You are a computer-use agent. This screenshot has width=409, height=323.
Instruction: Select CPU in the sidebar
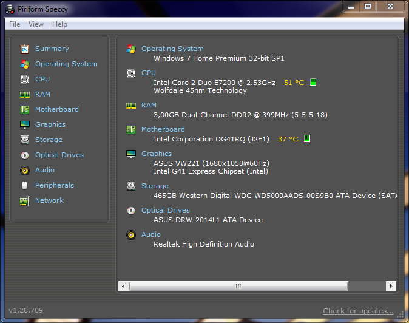pos(42,79)
